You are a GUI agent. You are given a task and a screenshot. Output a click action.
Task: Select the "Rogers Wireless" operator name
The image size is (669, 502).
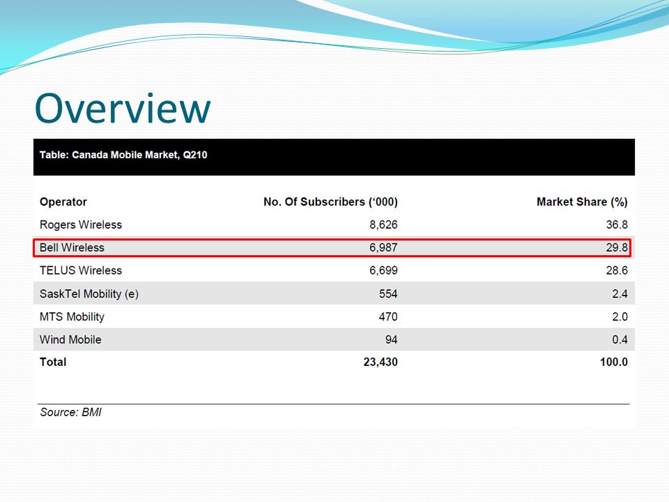tap(81, 225)
